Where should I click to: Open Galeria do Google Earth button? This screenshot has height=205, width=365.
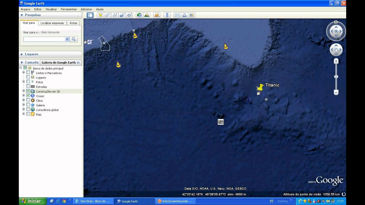[60, 62]
